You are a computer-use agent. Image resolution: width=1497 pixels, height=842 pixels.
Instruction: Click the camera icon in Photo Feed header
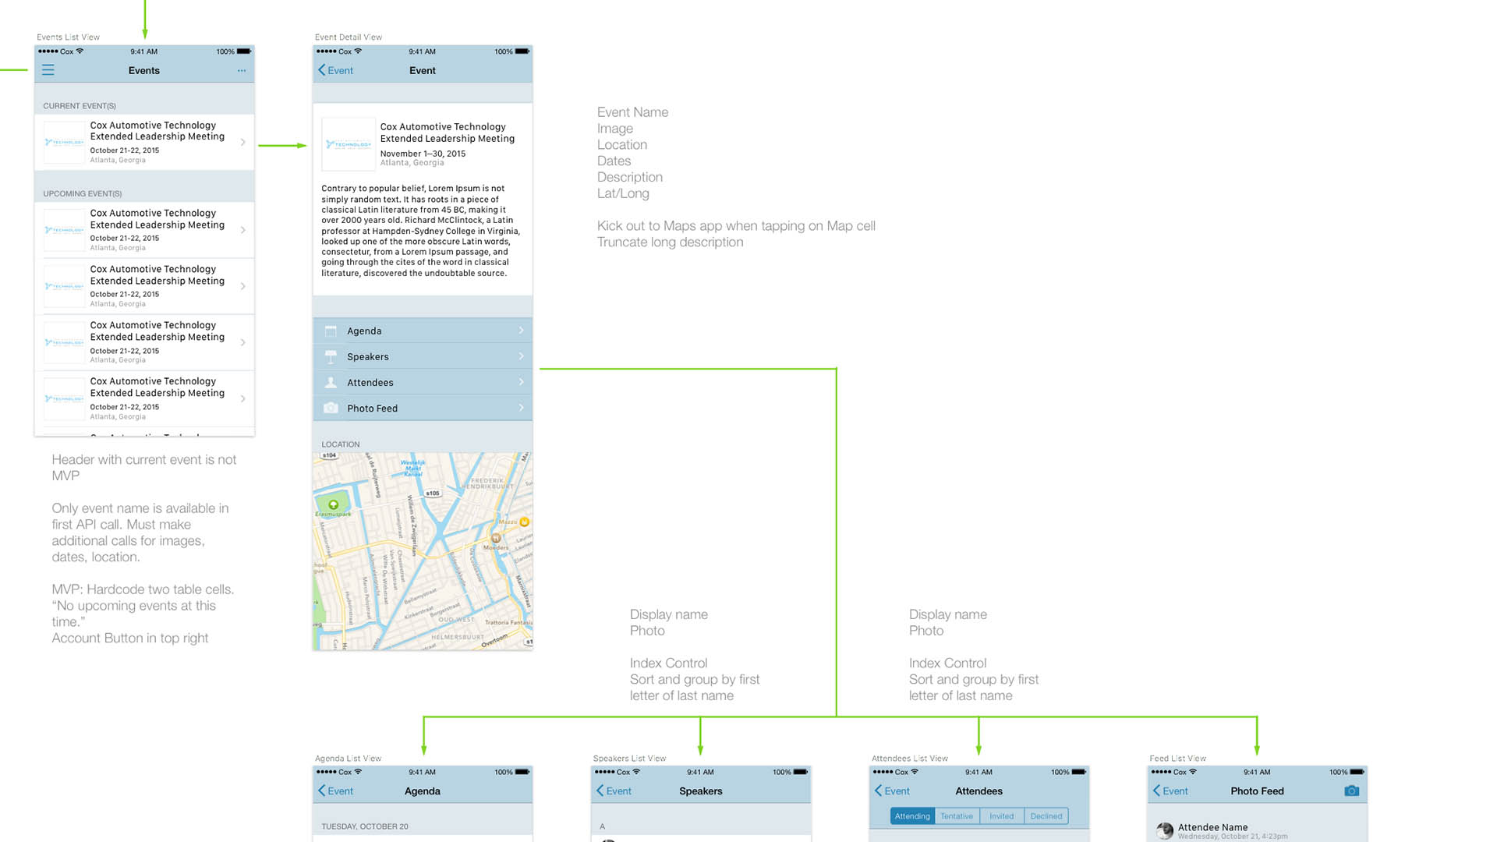[1352, 791]
